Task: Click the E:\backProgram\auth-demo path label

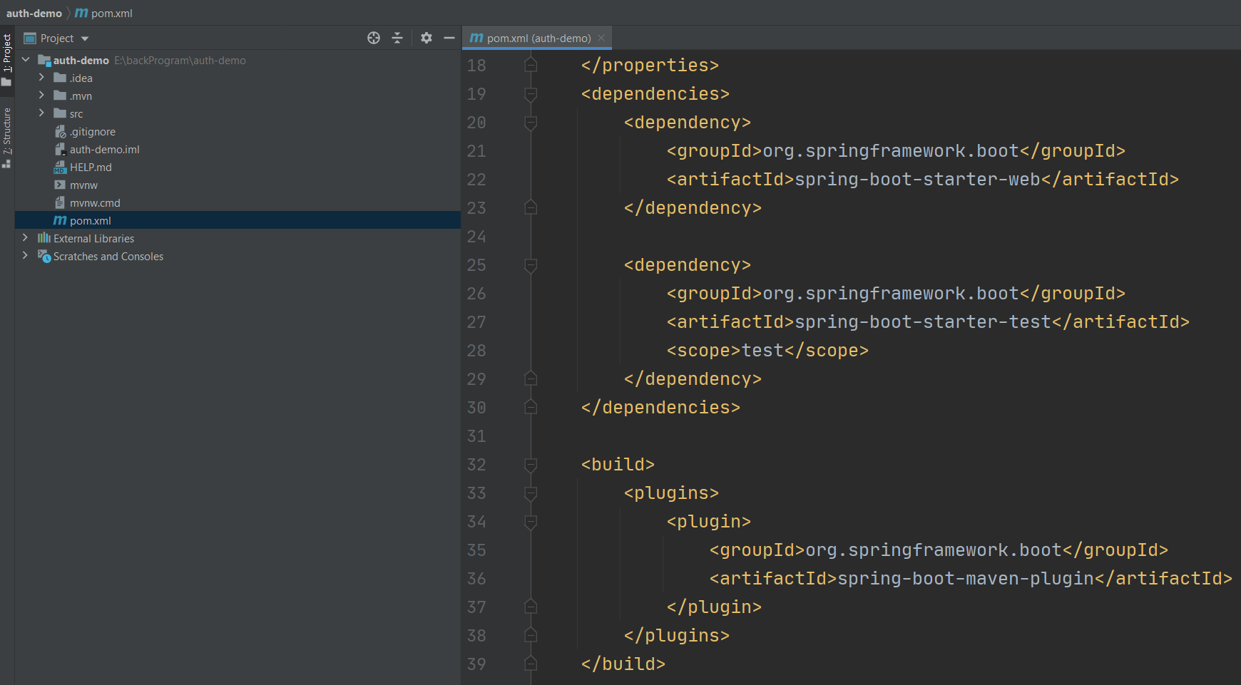Action: tap(180, 61)
